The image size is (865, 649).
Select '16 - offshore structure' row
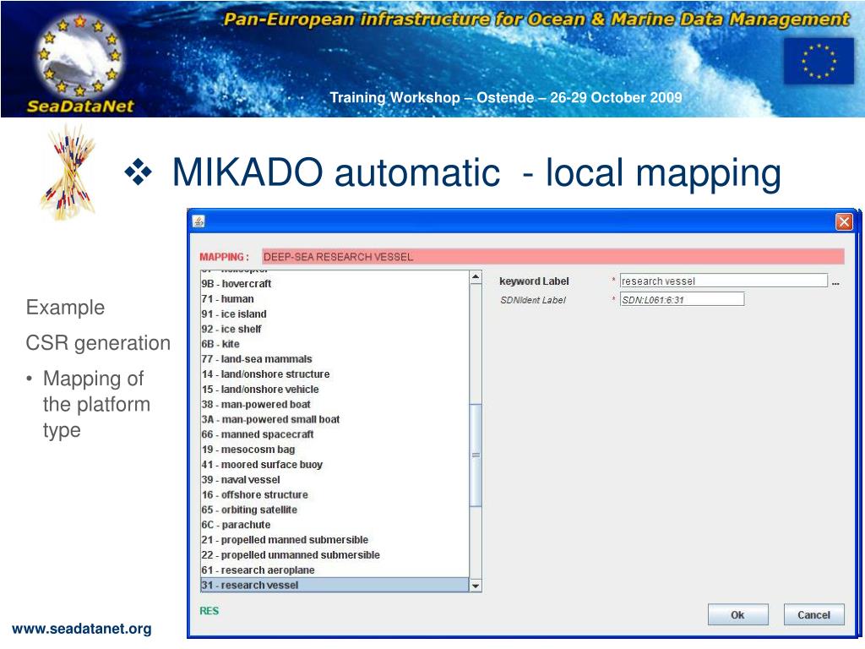(335, 494)
